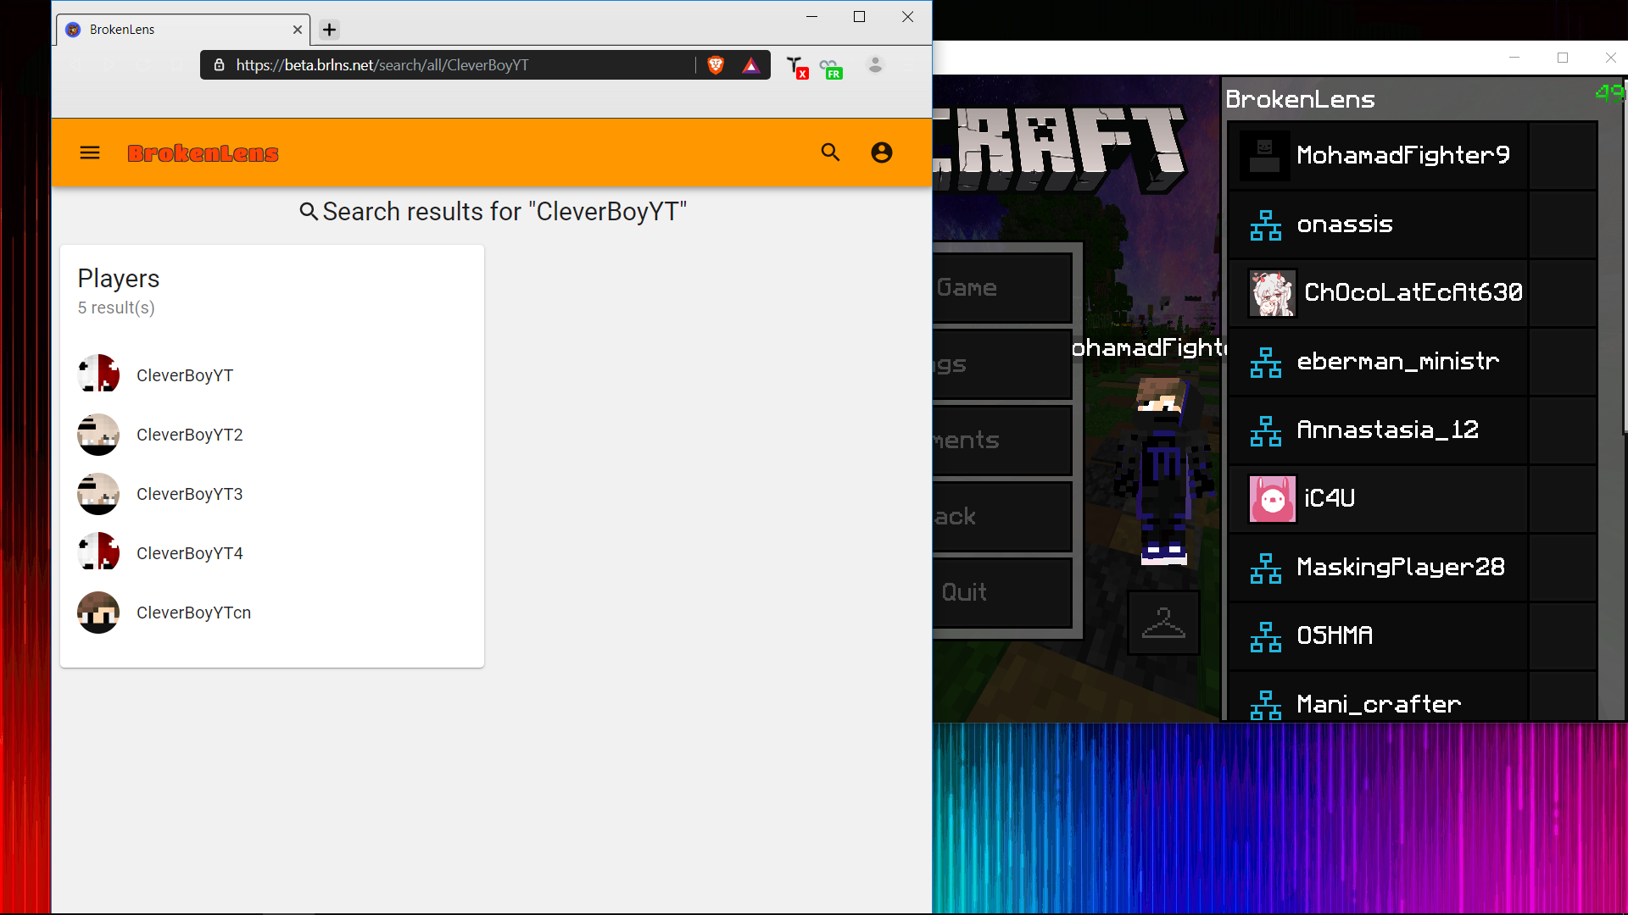Image resolution: width=1628 pixels, height=915 pixels.
Task: Open the account profile icon in header
Action: [882, 152]
